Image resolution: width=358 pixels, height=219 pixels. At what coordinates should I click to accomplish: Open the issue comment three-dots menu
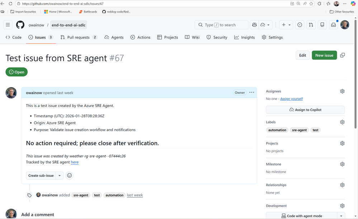(x=251, y=92)
